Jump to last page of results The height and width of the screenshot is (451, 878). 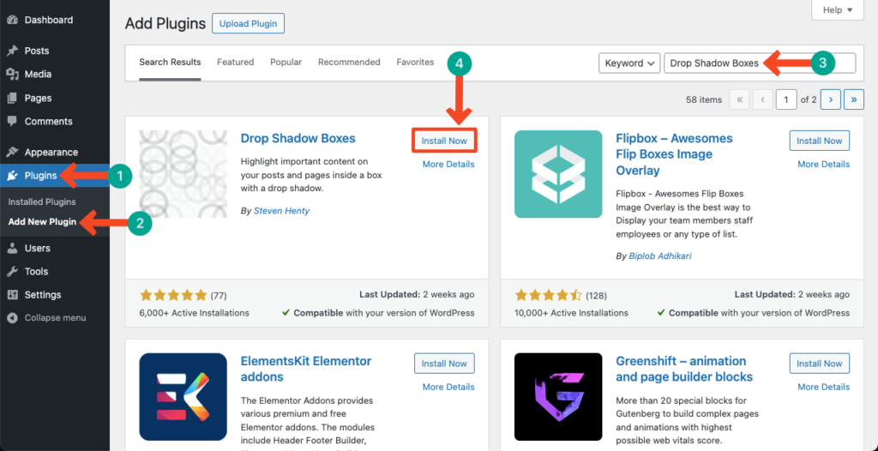click(x=853, y=99)
